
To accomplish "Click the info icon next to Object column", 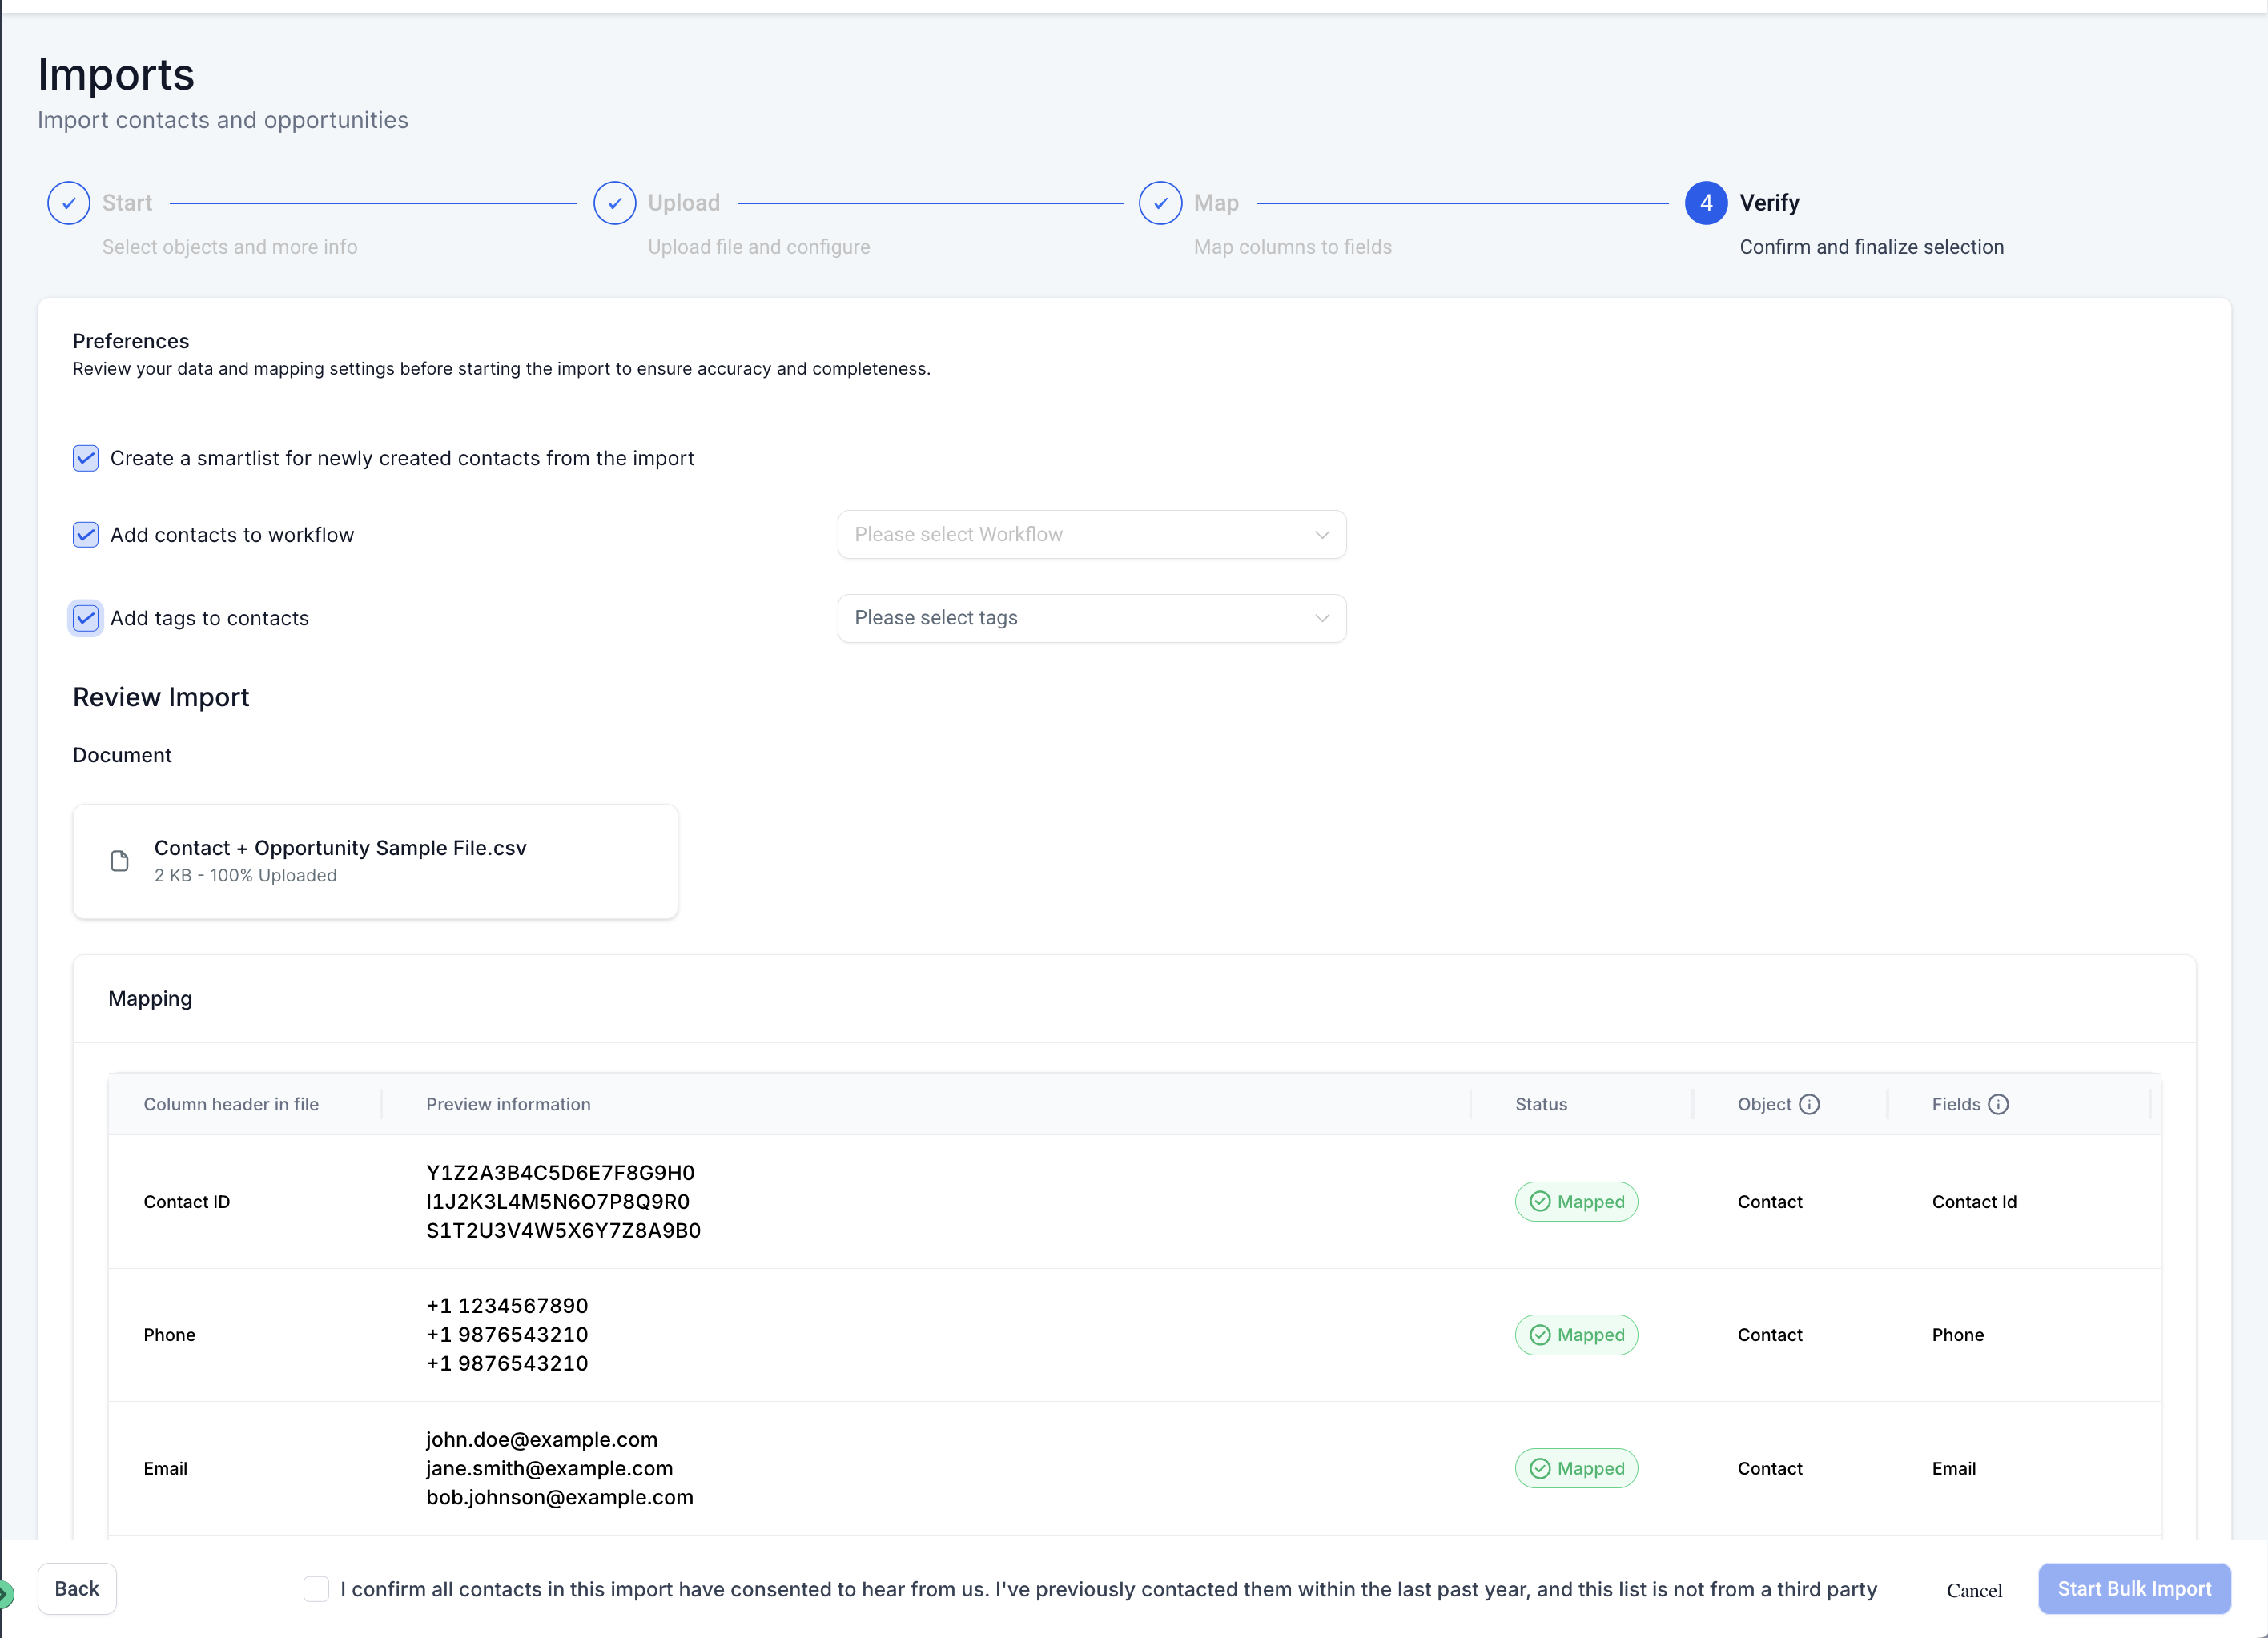I will (1811, 1104).
